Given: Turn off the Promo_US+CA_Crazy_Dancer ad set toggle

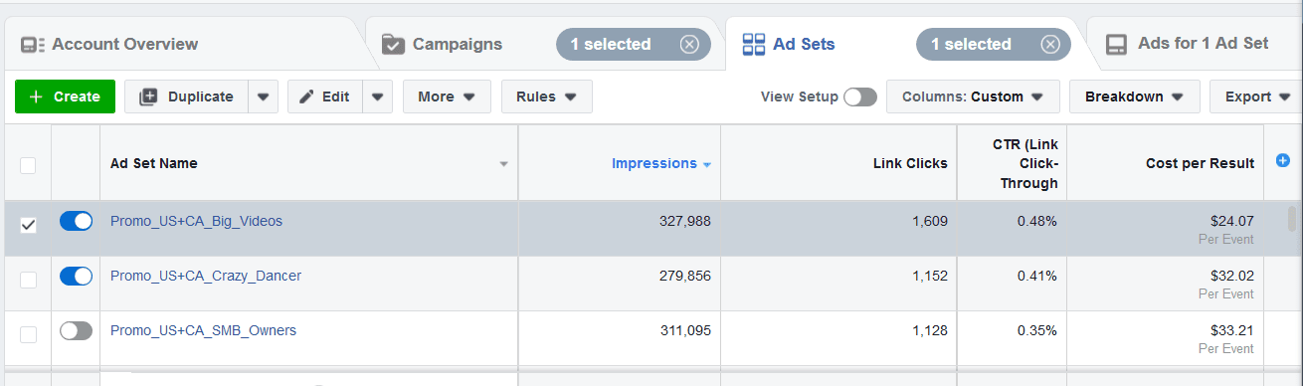Looking at the screenshot, I should coord(76,276).
